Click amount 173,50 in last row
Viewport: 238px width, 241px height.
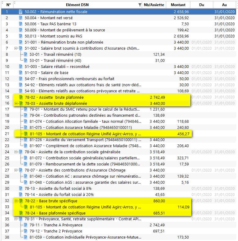tap(183, 237)
